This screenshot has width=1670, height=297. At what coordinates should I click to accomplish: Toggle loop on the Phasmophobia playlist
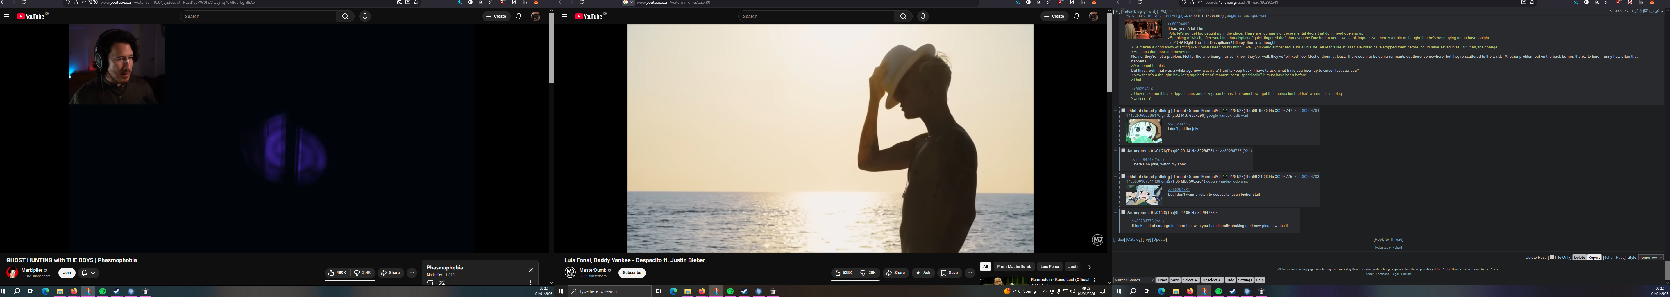pos(430,283)
